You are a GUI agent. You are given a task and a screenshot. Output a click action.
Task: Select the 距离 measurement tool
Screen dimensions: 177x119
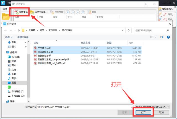[168, 14]
